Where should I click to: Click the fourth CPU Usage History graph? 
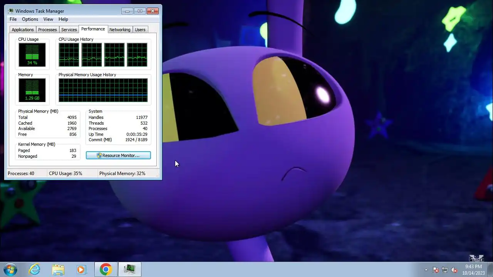pos(137,55)
